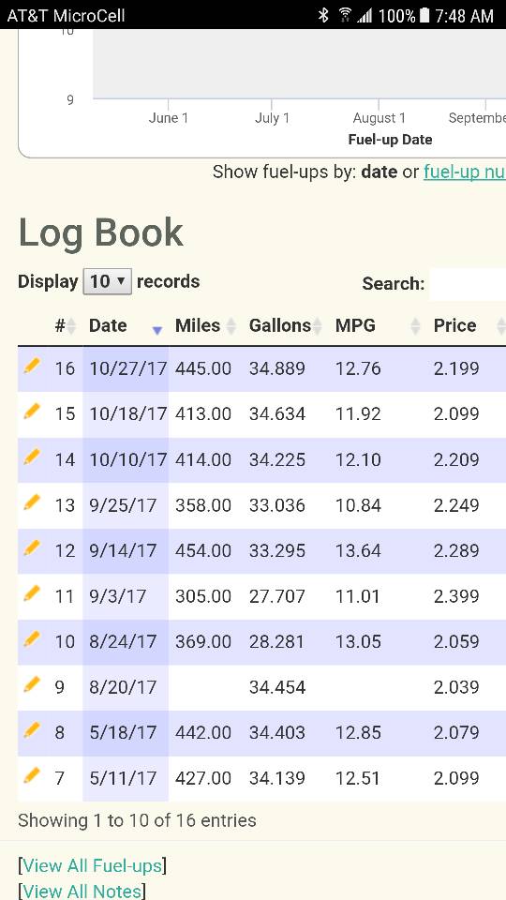506x900 pixels.
Task: Edit the 10/10/17 fuel-up record
Action: [x=32, y=457]
